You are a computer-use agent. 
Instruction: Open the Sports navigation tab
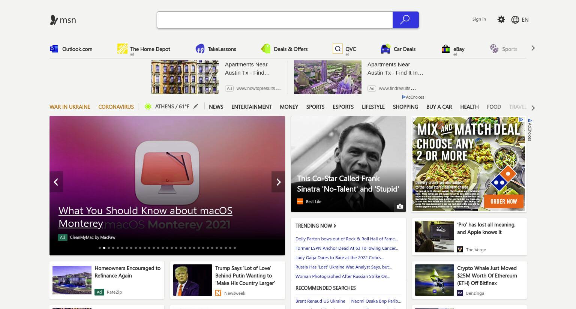(x=315, y=107)
